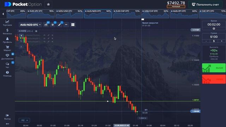The width and height of the screenshot is (226, 127).
Task: Open chart type settings icon
Action: click(x=46, y=25)
